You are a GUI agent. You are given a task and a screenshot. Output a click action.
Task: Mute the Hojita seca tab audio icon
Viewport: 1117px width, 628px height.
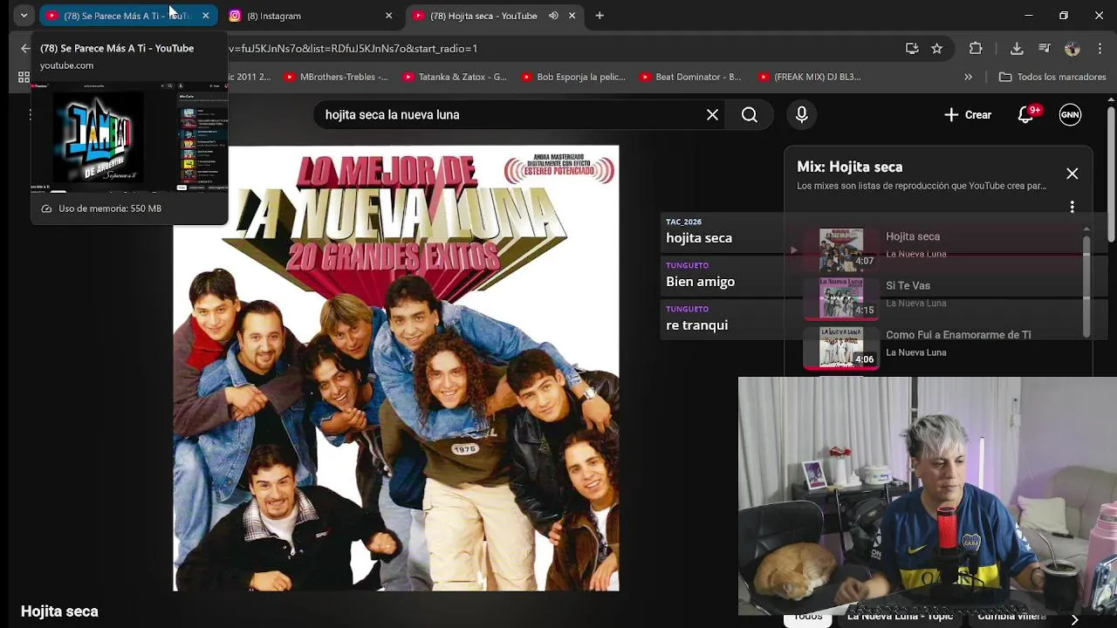pyautogui.click(x=553, y=16)
